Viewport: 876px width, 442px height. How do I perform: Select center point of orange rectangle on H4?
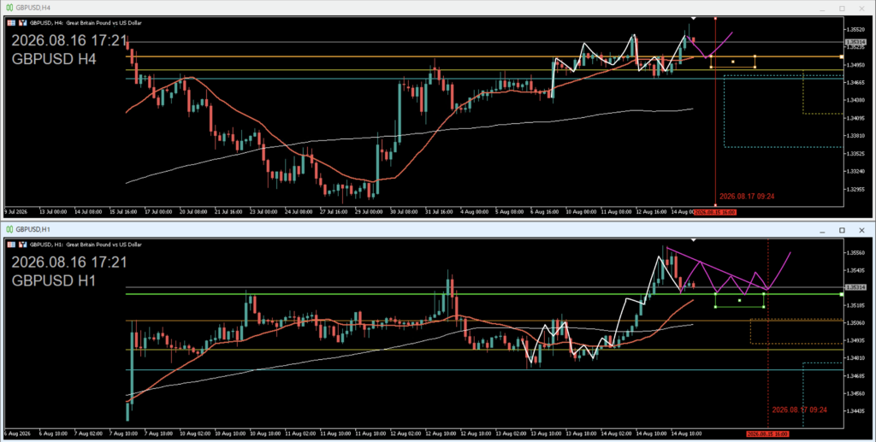pyautogui.click(x=732, y=62)
